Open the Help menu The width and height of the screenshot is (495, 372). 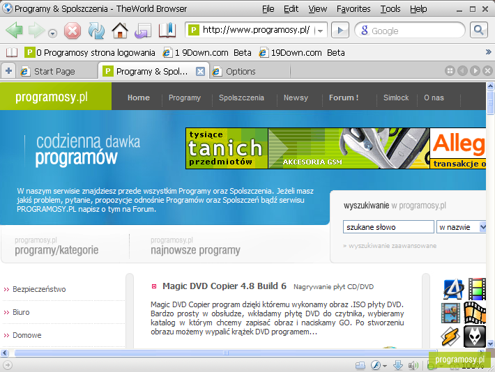(418, 9)
